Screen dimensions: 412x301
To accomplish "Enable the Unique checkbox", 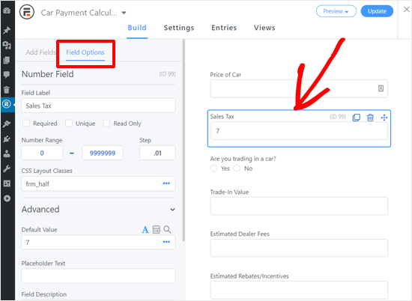I will click(69, 124).
